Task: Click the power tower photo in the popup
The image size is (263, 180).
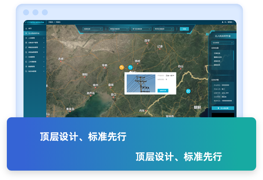Action: pos(142,83)
